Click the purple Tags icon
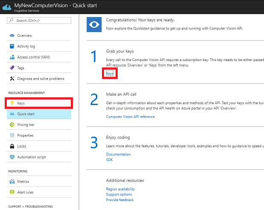264x210 pixels. coord(12,68)
